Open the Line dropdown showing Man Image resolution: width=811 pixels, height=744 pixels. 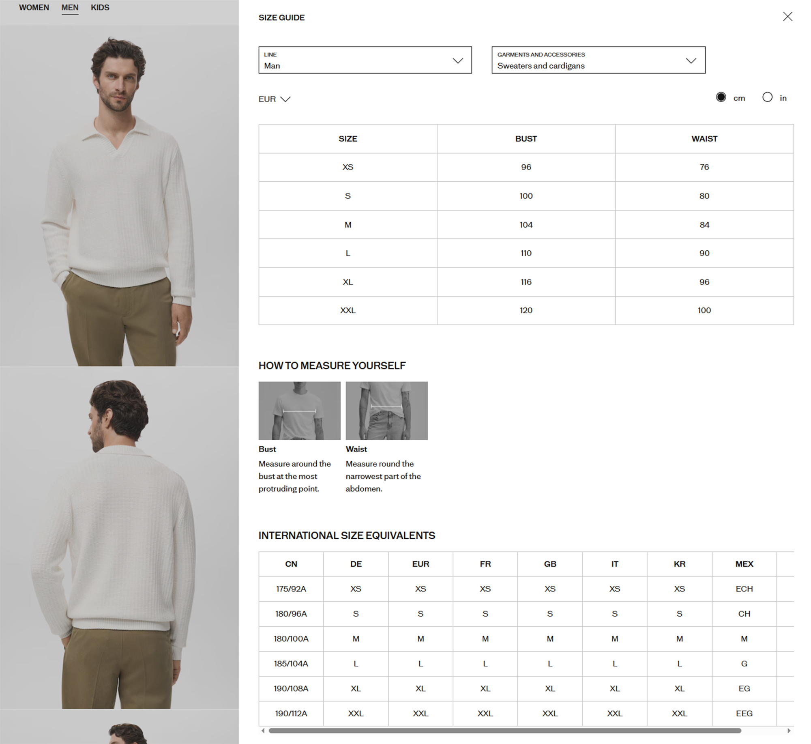[365, 60]
